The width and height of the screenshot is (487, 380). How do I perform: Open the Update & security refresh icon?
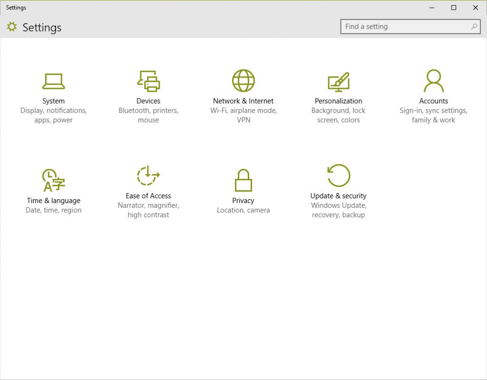[339, 175]
